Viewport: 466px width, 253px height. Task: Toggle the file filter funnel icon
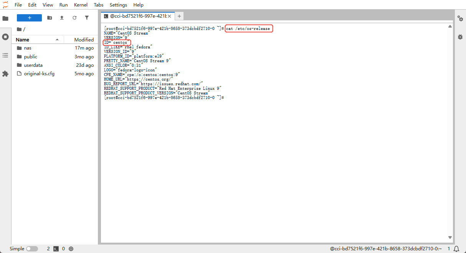click(87, 18)
